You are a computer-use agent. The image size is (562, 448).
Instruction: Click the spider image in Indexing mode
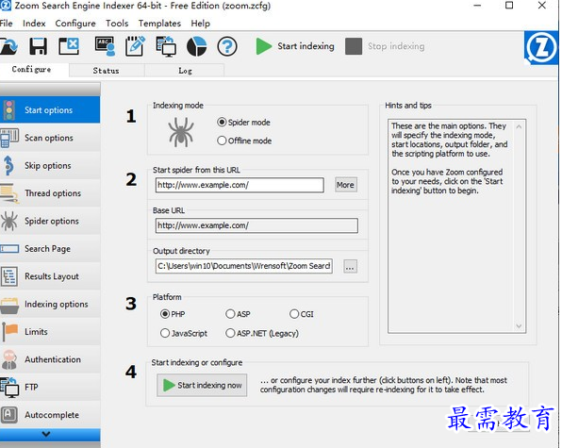click(x=181, y=132)
